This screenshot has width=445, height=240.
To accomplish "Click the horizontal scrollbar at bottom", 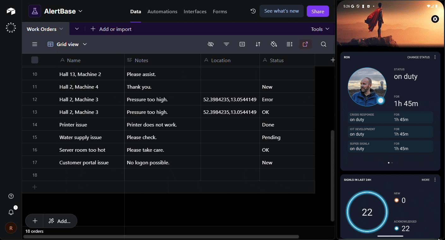I will pyautogui.click(x=161, y=237).
